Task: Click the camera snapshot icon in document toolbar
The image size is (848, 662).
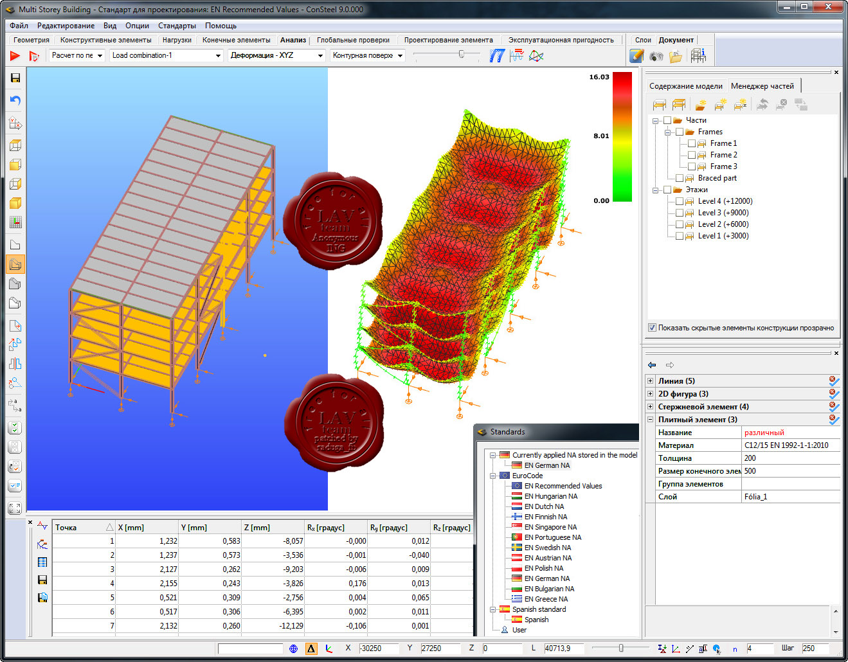Action: point(656,57)
